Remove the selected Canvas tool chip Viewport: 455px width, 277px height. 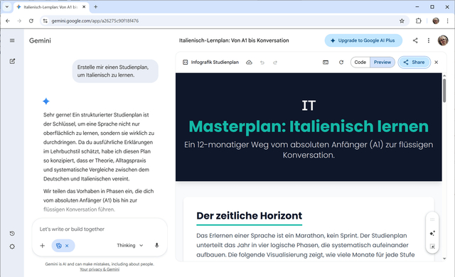click(67, 246)
